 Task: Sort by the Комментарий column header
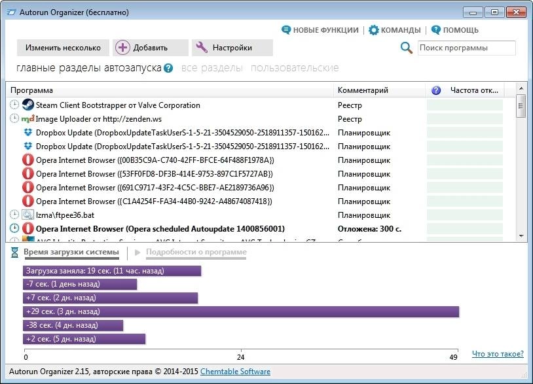point(379,90)
